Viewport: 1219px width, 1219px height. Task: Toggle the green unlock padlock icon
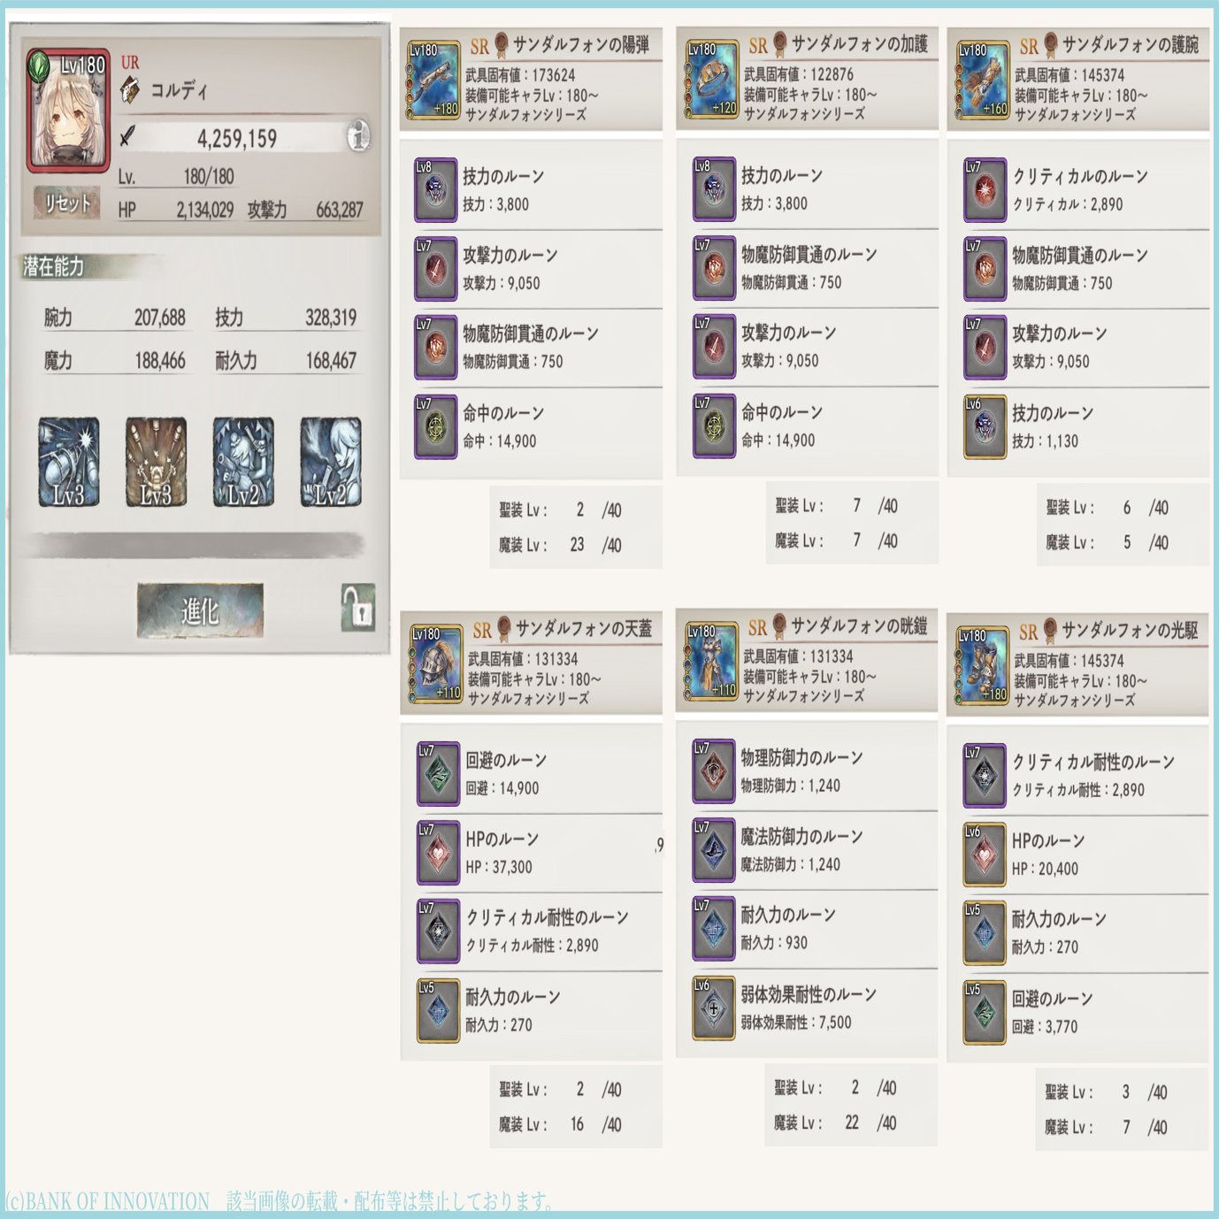click(358, 608)
